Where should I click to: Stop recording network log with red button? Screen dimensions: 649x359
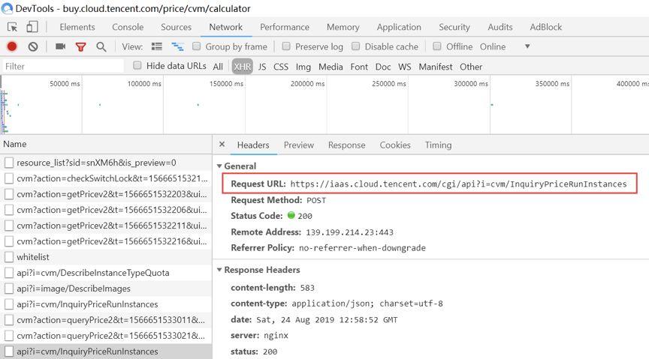12,46
